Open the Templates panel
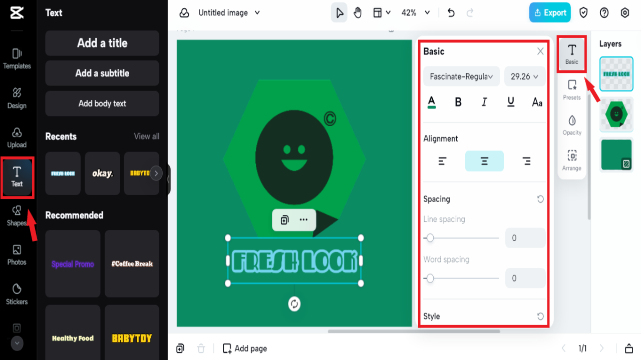This screenshot has height=360, width=641. click(x=17, y=59)
